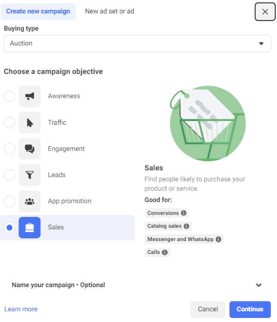Click the Traffic cursor icon
277x322 pixels.
30,123
